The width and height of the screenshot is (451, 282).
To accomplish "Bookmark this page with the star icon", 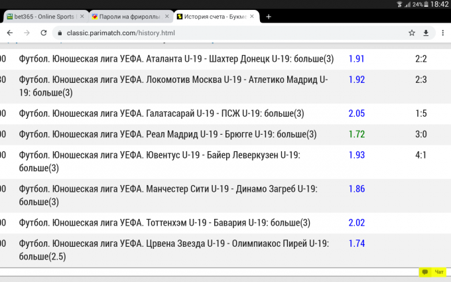I will [412, 33].
